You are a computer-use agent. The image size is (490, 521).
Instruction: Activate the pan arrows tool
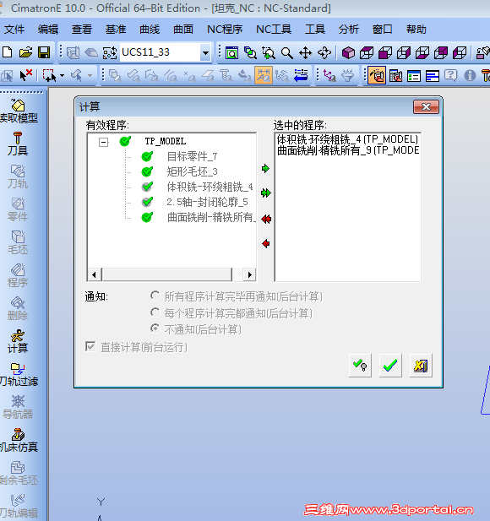(305, 53)
